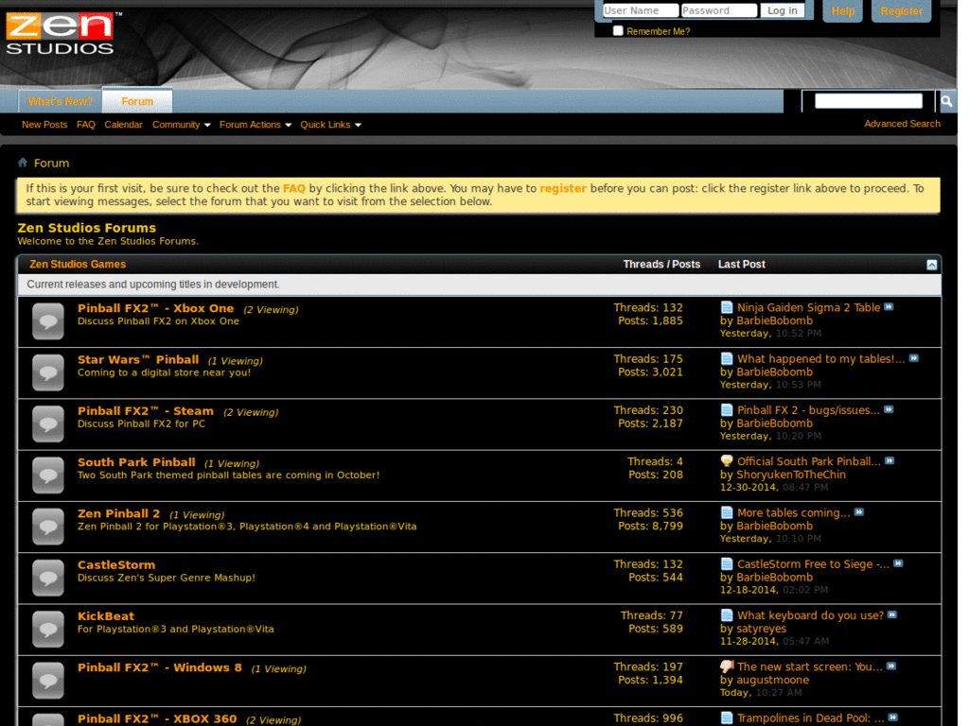
Task: Click the Forum breadcrumb text
Action: (51, 163)
